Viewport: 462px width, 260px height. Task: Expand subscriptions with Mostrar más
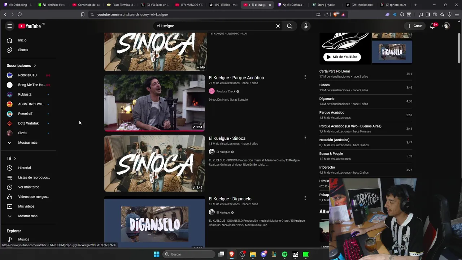28,143
